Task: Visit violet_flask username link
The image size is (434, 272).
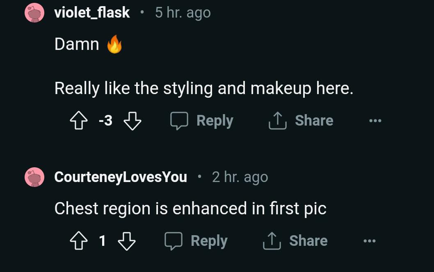Action: pos(92,13)
